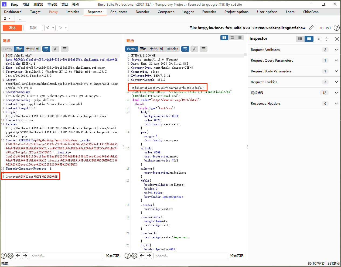This screenshot has width=341, height=267.
Task: Switch request view to Pretty
Action: pos(8,49)
